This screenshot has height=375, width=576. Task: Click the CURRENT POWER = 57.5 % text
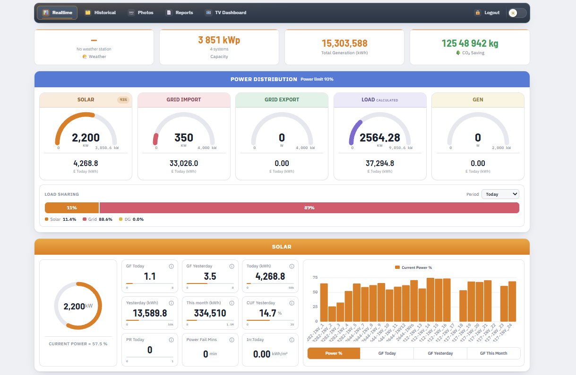(78, 344)
